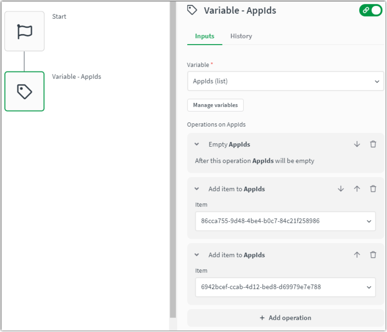Delete the 6942bcef item operation
387x332 pixels.
pos(373,255)
